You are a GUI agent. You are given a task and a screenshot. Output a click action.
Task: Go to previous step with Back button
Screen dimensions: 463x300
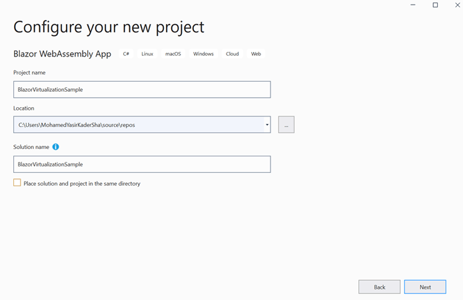[x=379, y=287]
